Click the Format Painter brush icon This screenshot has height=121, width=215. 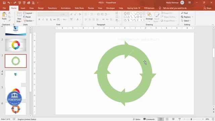tap(9, 21)
